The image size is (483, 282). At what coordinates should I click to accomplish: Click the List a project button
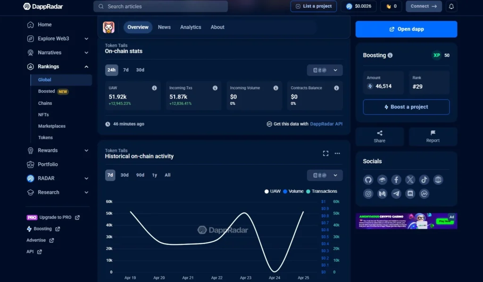(313, 6)
